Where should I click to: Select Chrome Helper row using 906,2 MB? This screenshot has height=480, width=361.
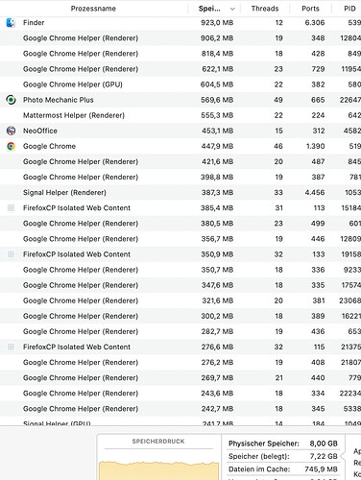click(180, 38)
